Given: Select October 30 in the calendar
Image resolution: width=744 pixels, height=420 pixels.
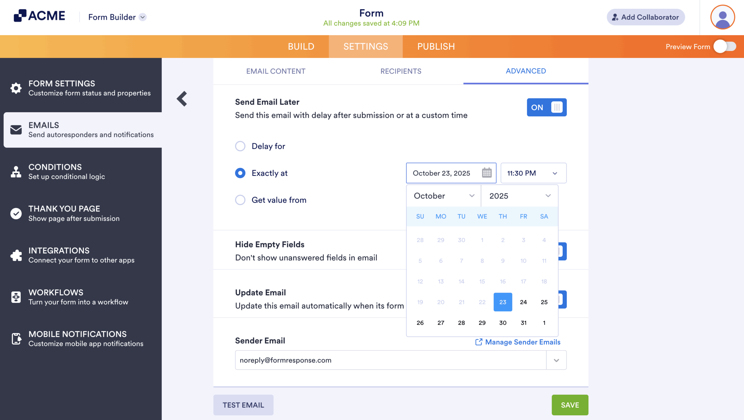Looking at the screenshot, I should click(x=503, y=322).
